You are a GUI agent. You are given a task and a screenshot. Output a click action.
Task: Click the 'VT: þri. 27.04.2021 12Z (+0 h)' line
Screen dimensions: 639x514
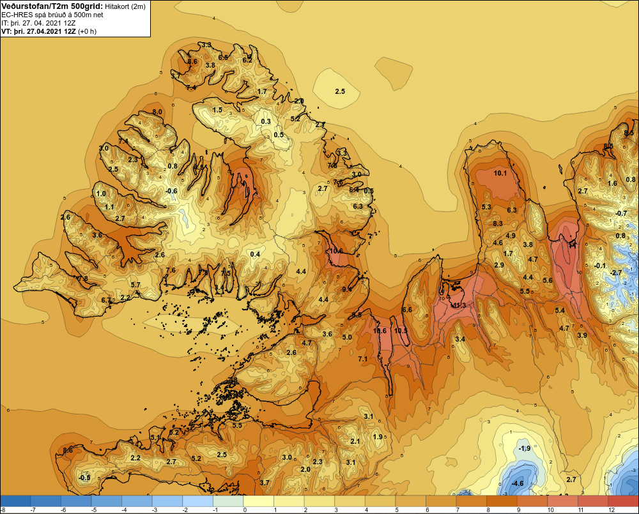point(49,31)
